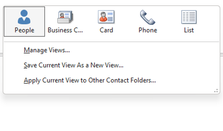Click the 'Card' text label

(x=106, y=30)
